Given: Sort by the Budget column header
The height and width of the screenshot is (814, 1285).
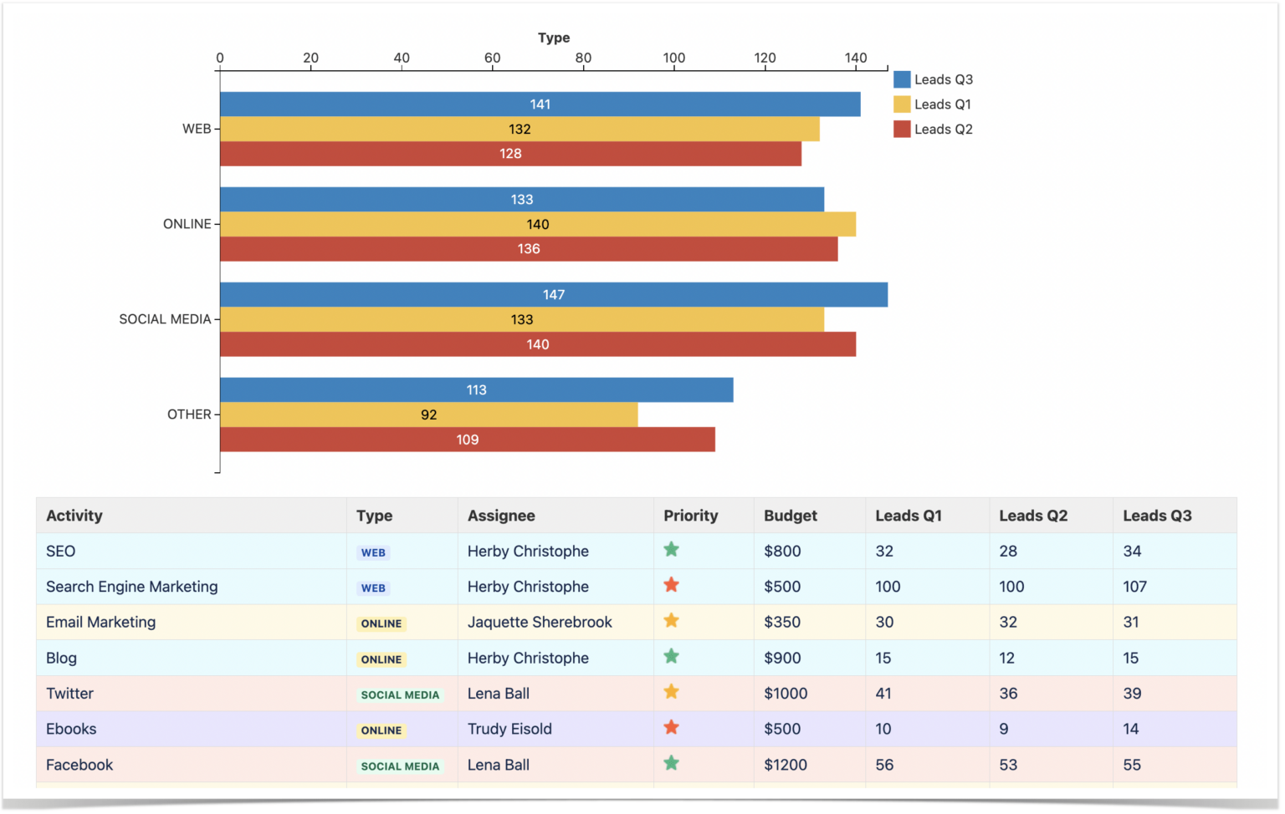Looking at the screenshot, I should tap(790, 516).
